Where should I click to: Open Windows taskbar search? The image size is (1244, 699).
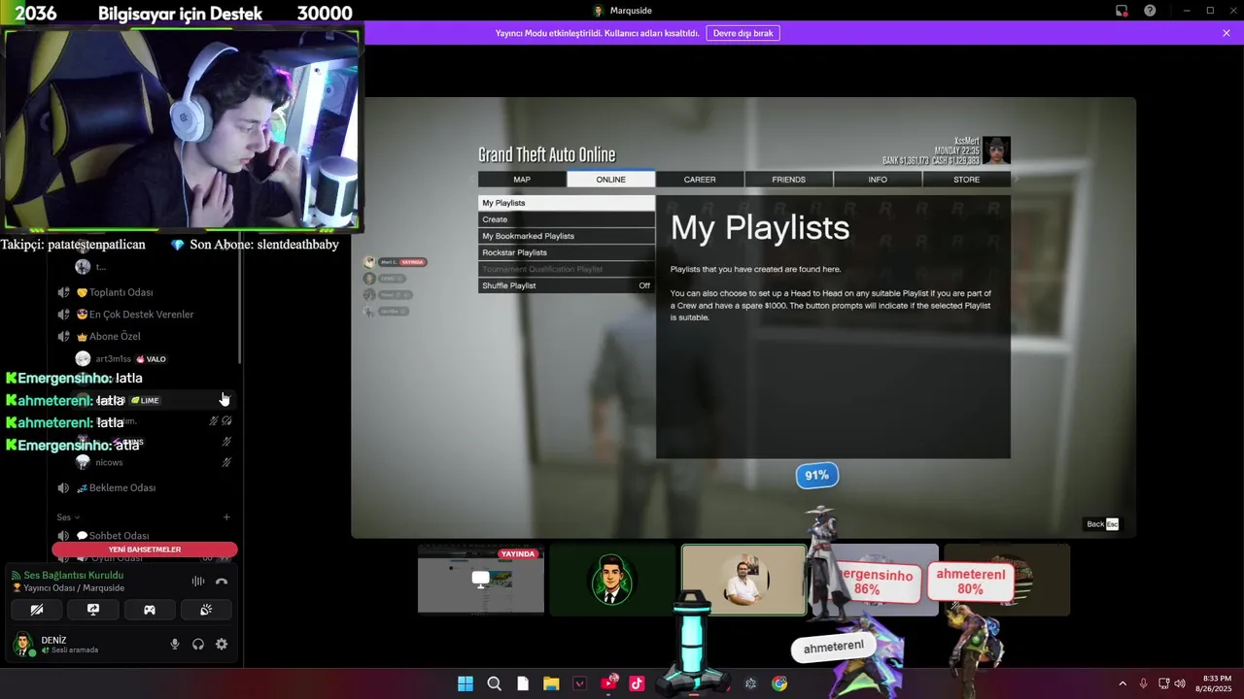tap(494, 683)
